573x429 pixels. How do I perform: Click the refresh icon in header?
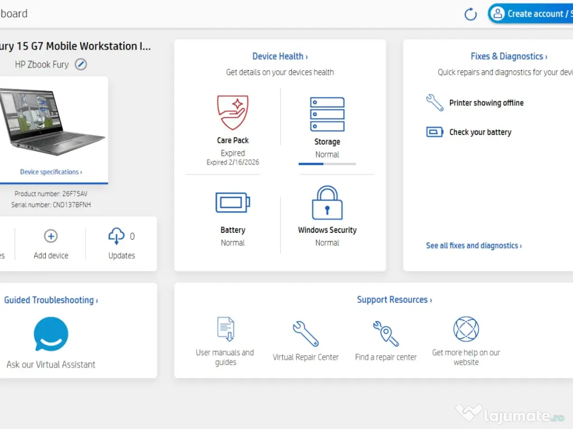(471, 15)
